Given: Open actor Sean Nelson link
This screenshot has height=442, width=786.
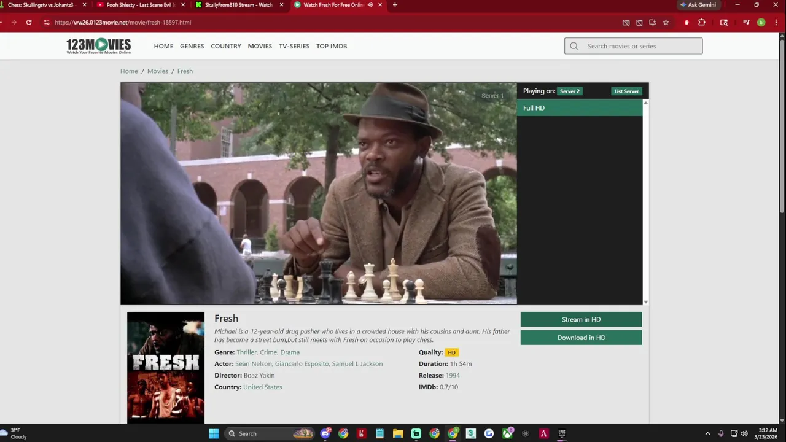Looking at the screenshot, I should (253, 364).
